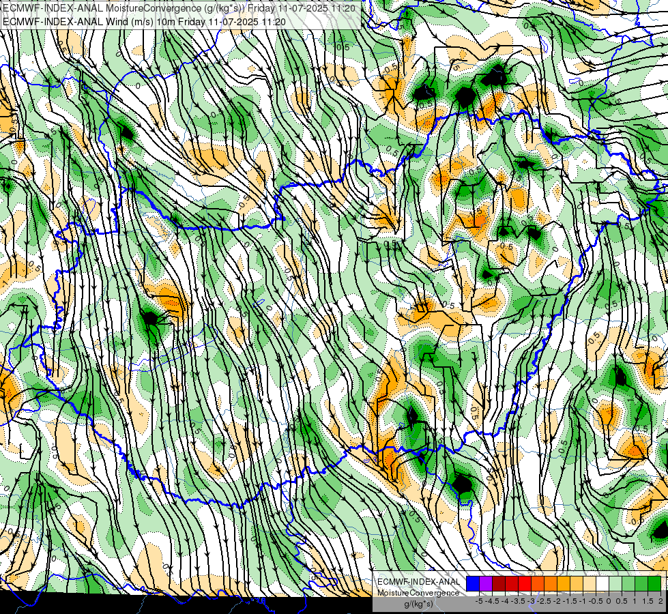Click the blue swatch in the legend
The image size is (668, 614).
473,583
